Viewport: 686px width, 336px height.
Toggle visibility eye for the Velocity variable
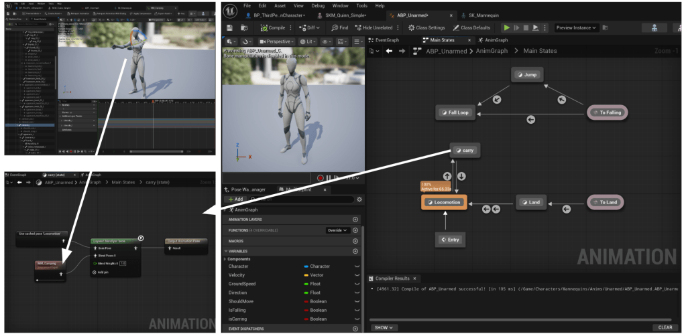tap(357, 275)
